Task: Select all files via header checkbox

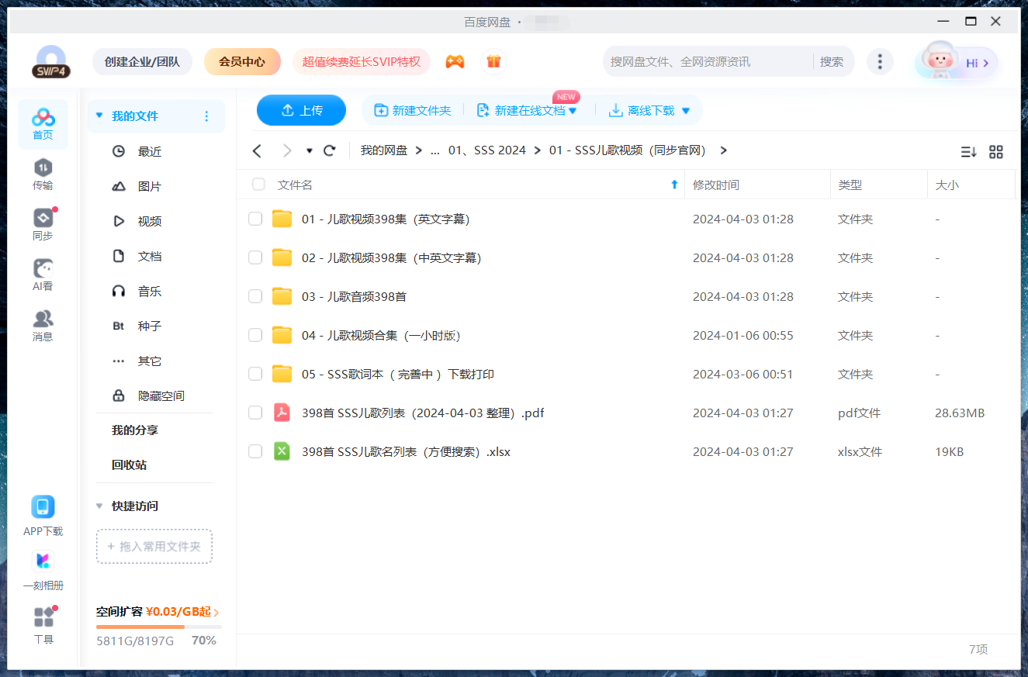Action: point(258,185)
